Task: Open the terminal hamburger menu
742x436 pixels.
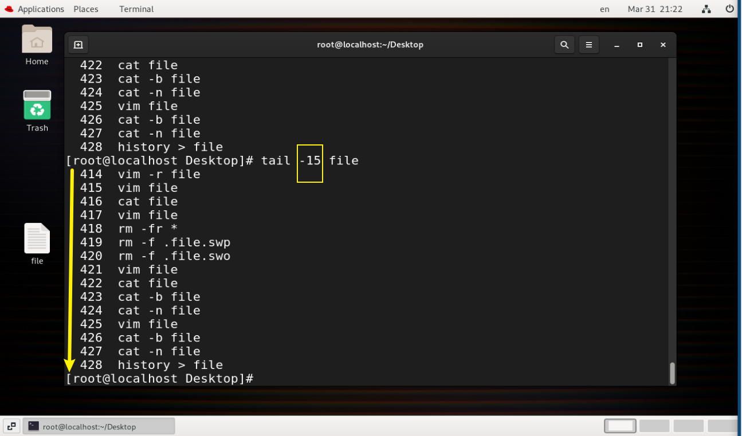Action: click(x=588, y=45)
